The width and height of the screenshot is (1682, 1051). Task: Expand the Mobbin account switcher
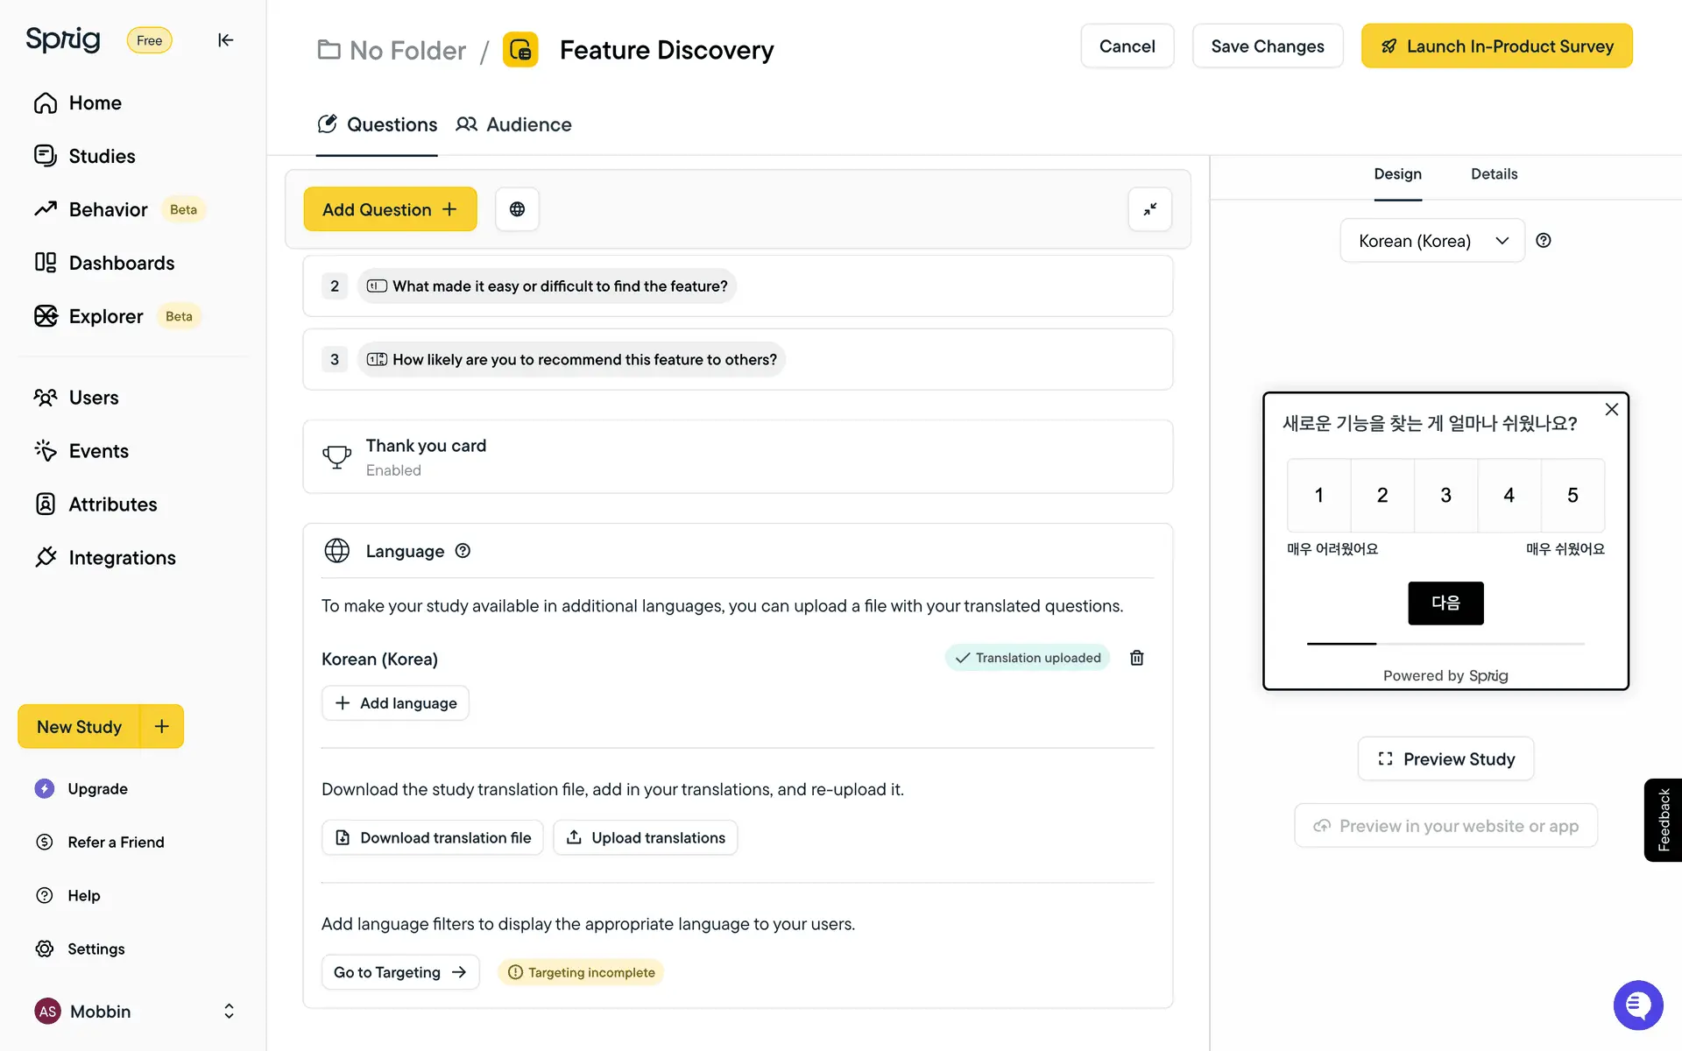pos(229,1012)
